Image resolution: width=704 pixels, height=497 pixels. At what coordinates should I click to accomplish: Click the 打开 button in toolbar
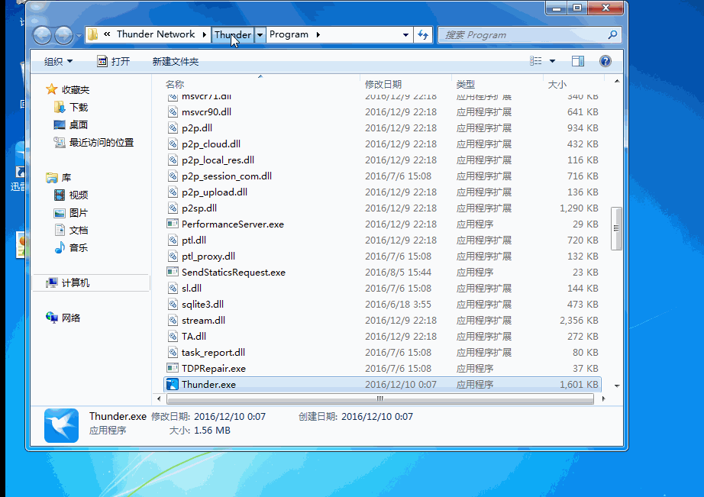click(x=113, y=61)
